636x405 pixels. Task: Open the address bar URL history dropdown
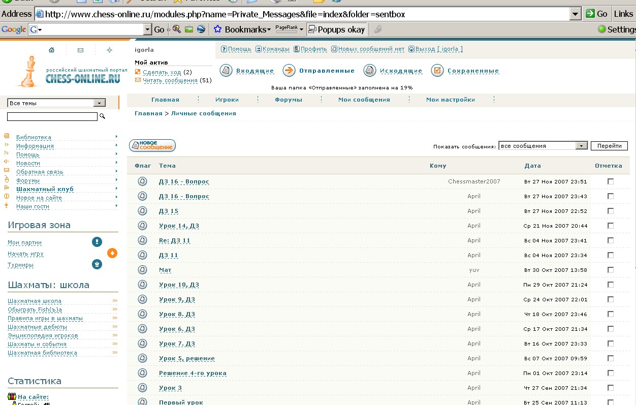(575, 14)
